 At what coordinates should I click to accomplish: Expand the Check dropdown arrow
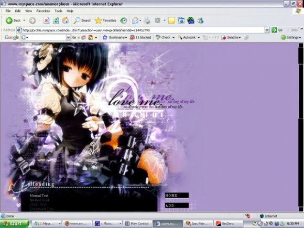click(x=173, y=37)
